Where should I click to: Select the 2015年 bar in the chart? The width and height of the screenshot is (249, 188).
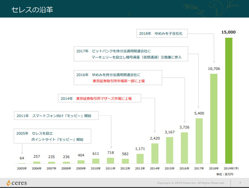point(169,150)
